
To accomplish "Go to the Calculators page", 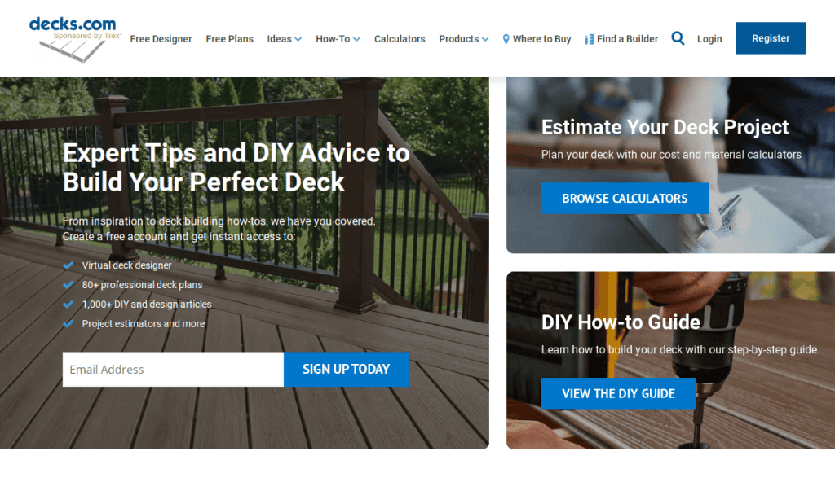I will pyautogui.click(x=400, y=39).
